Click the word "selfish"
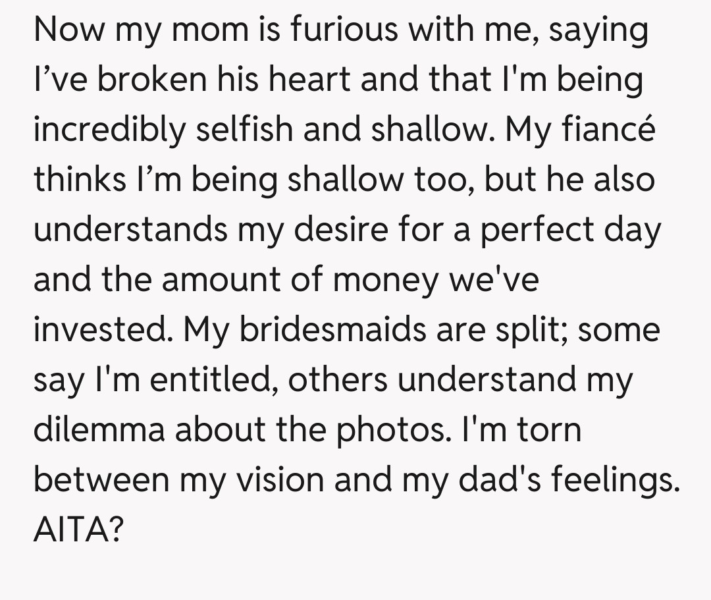The width and height of the screenshot is (711, 600). tap(242, 130)
